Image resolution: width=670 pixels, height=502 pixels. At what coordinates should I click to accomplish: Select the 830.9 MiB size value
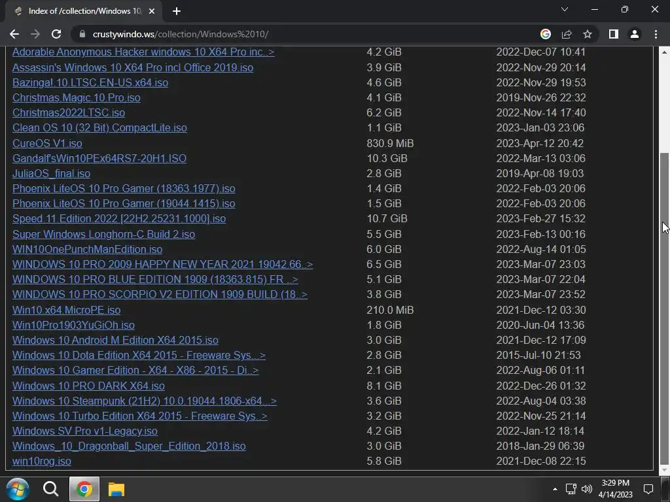(x=390, y=143)
